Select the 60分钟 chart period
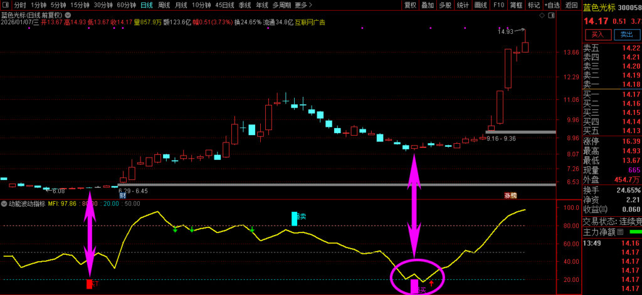The height and width of the screenshot is (295, 642). click(x=127, y=4)
